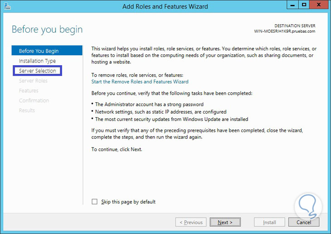Minimize the Add Roles and Features Wizard

292,5
